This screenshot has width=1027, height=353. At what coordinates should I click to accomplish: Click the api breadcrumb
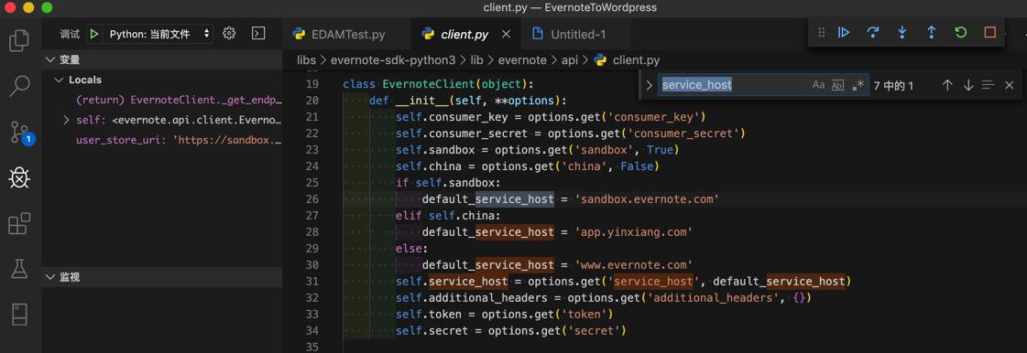point(569,60)
